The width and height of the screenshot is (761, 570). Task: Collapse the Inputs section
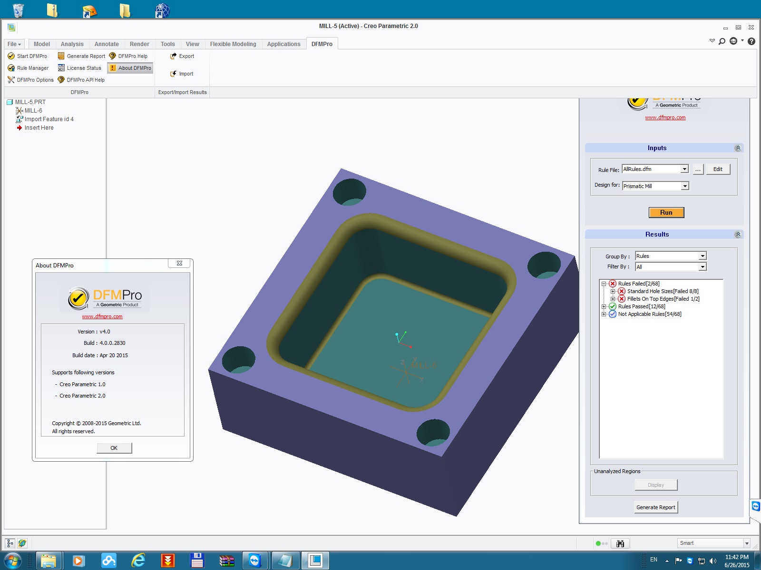[x=738, y=148]
